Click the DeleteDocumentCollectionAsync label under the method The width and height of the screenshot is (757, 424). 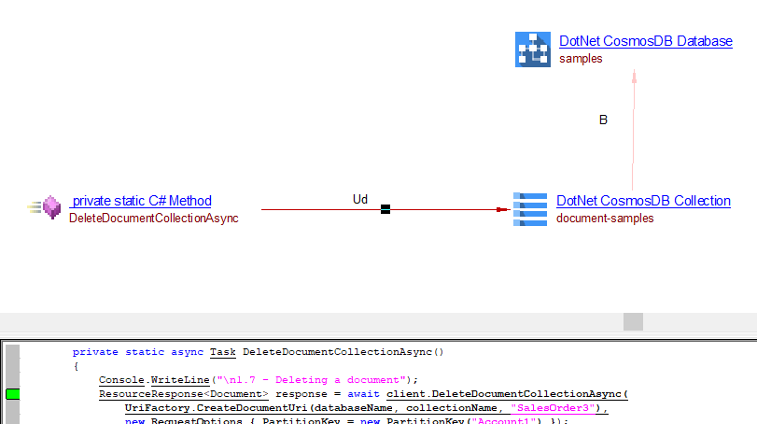(x=154, y=218)
